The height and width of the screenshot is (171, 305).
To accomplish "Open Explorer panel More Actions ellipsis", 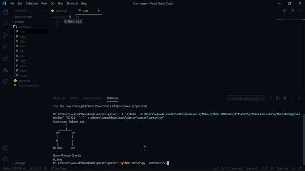I will pyautogui.click(x=42, y=11).
